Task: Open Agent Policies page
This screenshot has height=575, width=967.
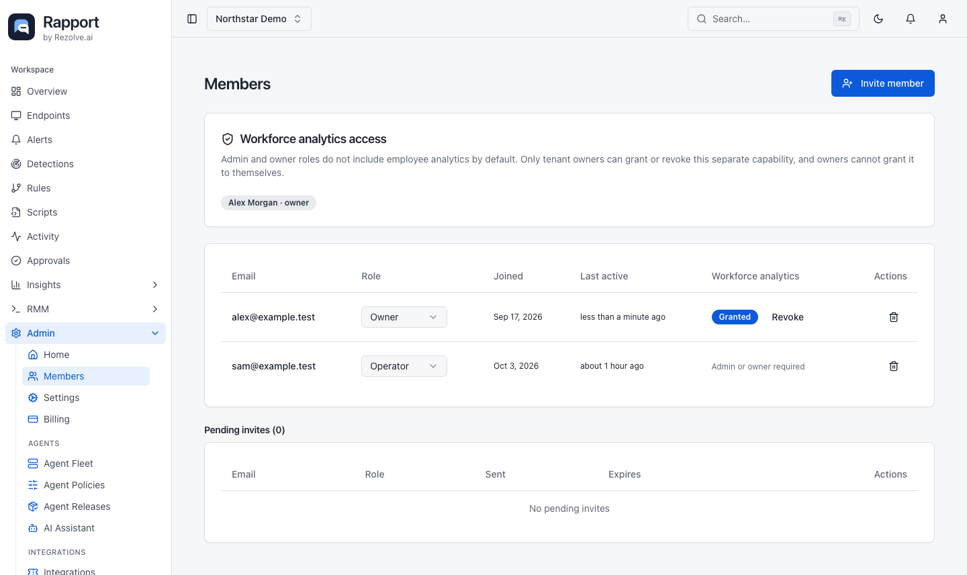Action: 86,485
